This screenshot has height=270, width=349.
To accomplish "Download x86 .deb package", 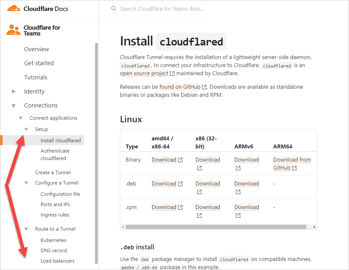I will 208,184.
